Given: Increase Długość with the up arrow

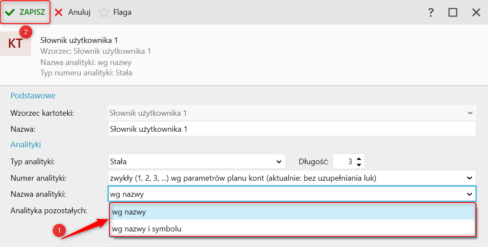Looking at the screenshot, I should (x=359, y=159).
